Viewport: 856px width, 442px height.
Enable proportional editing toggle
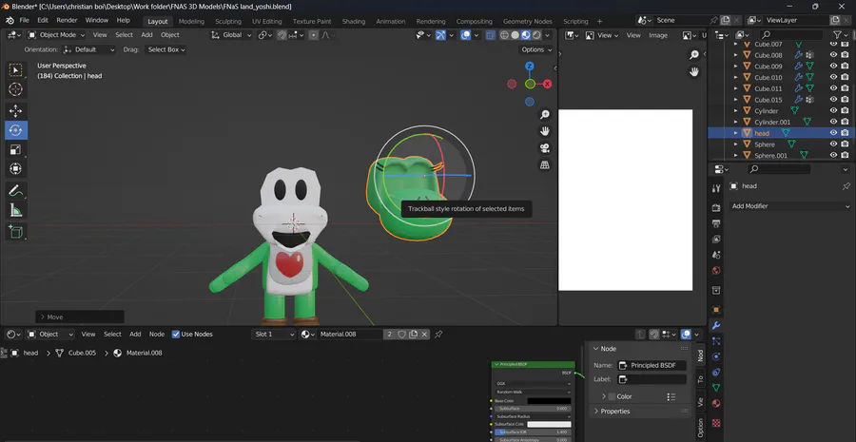(x=313, y=35)
